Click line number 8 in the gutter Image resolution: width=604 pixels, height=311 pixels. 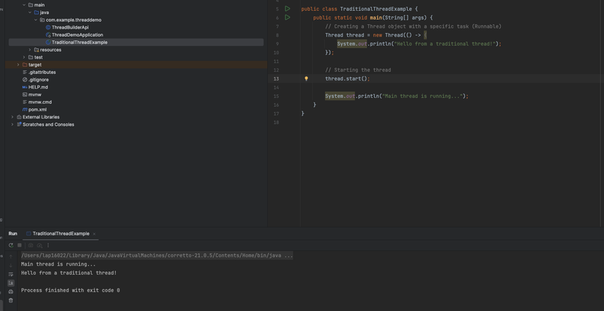click(x=277, y=35)
